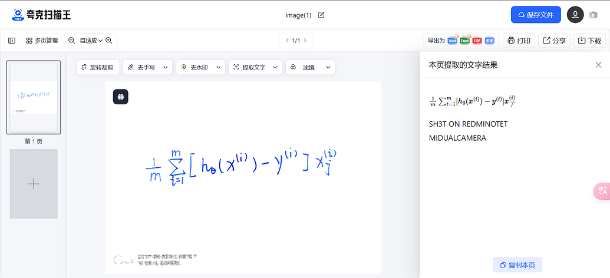
Task: Open the 自适应 zoom level dropdown
Action: pyautogui.click(x=91, y=41)
